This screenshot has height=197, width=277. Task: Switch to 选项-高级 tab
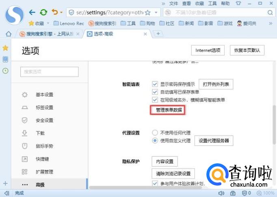click(117, 34)
